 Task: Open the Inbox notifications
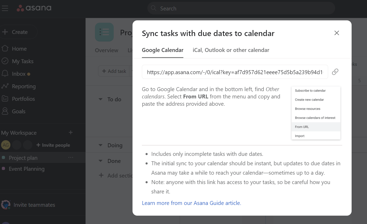(x=19, y=74)
